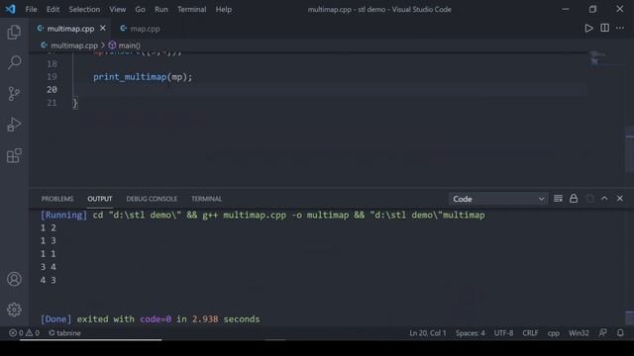
Task: Click line number 19 in the gutter
Action: coord(52,77)
